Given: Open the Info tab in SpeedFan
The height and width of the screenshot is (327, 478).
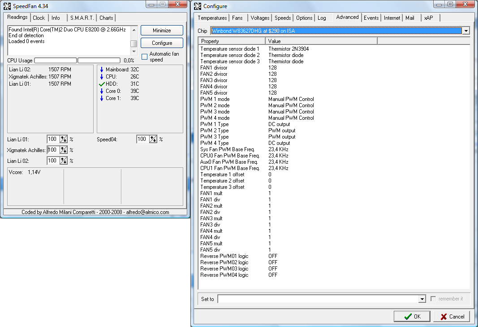Looking at the screenshot, I should [x=56, y=18].
